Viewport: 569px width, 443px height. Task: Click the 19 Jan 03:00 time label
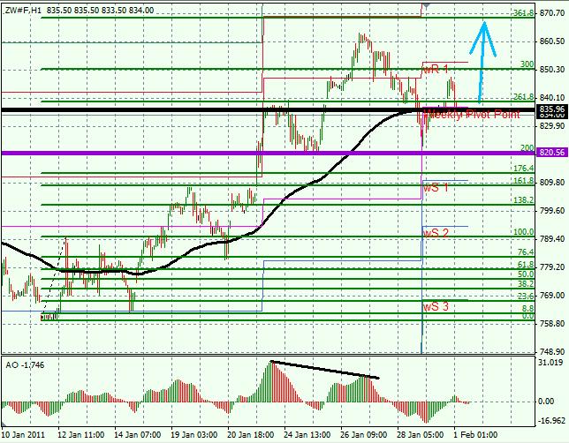pos(194,435)
